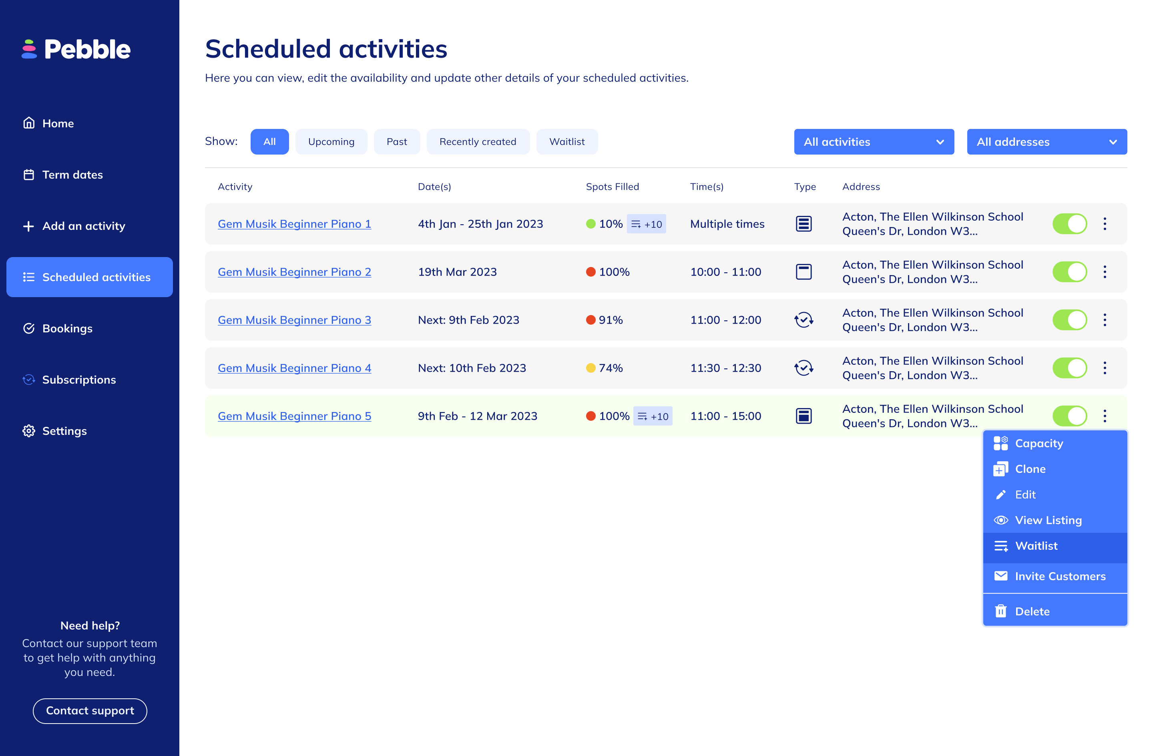Viewport: 1153px width, 756px height.
Task: Turn off toggle for Beginner Piano 3
Action: coord(1069,320)
